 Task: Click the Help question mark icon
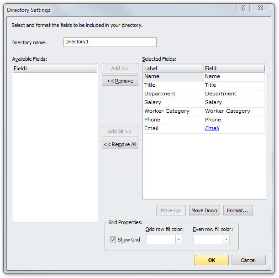[243, 8]
